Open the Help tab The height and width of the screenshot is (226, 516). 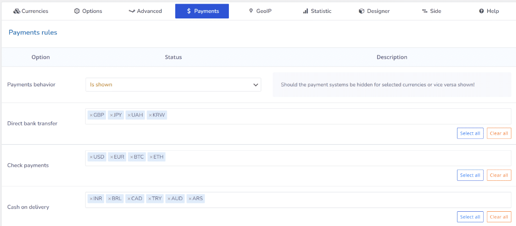click(x=489, y=11)
